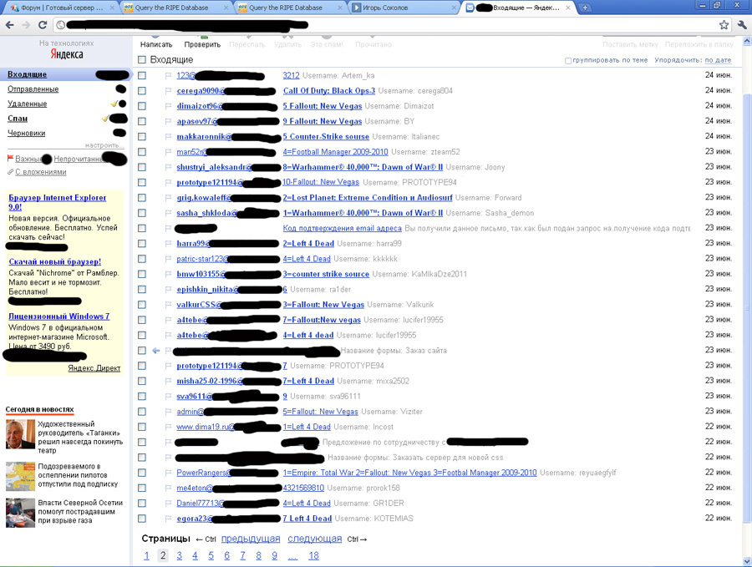Open Северной Осетии news thumbnail
Image resolution: width=752 pixels, height=567 pixels.
tap(20, 513)
